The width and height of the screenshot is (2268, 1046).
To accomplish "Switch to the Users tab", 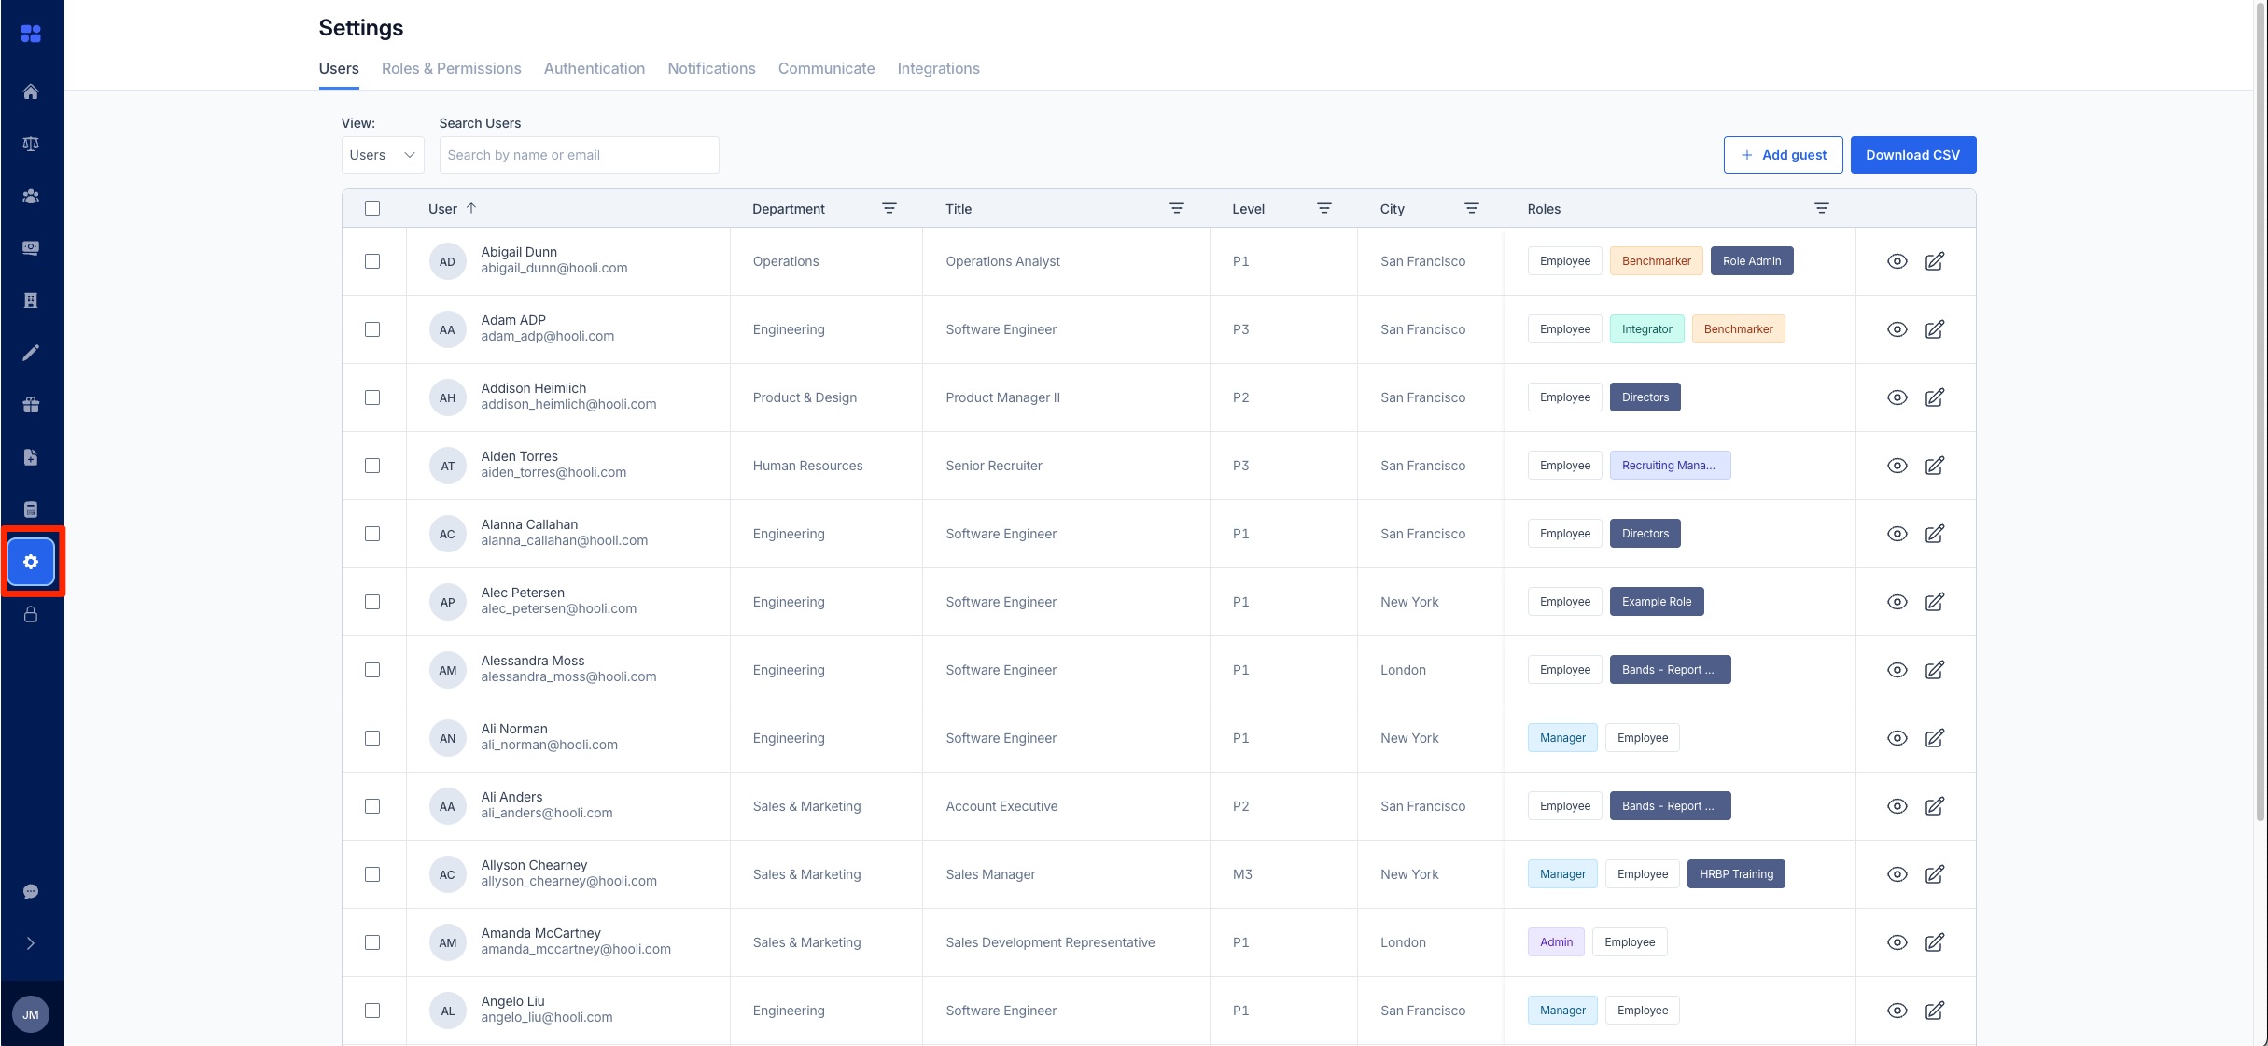I will (339, 68).
